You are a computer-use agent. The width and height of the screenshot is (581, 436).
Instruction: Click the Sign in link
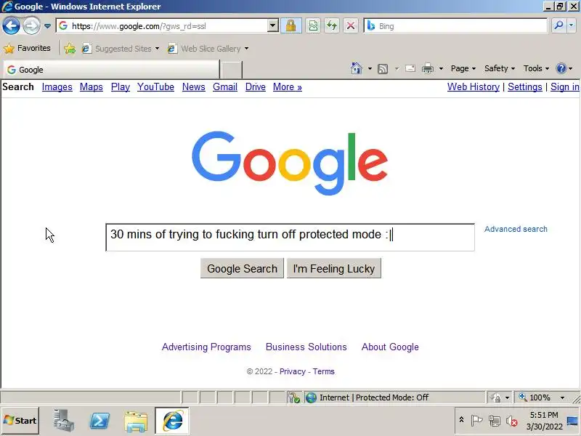coord(565,86)
